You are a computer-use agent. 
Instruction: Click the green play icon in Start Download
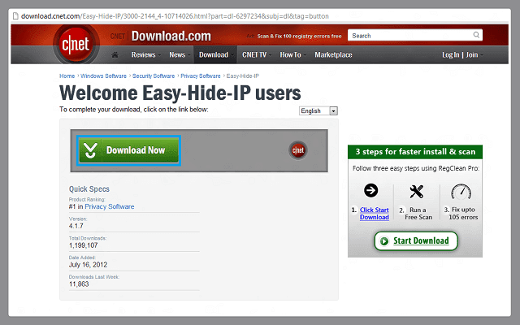(x=384, y=241)
